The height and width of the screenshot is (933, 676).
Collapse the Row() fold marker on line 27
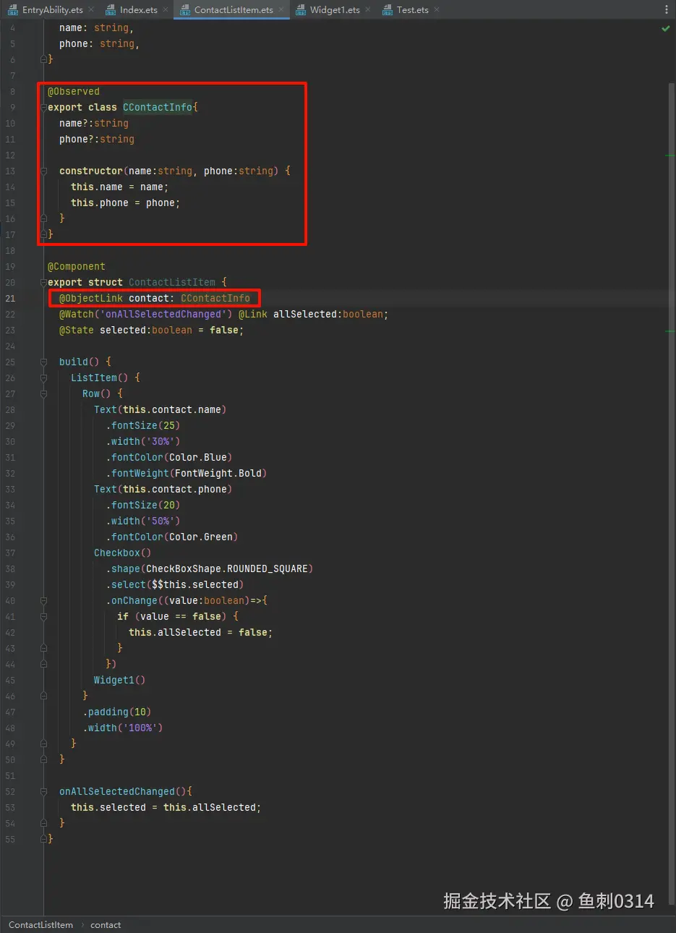43,393
